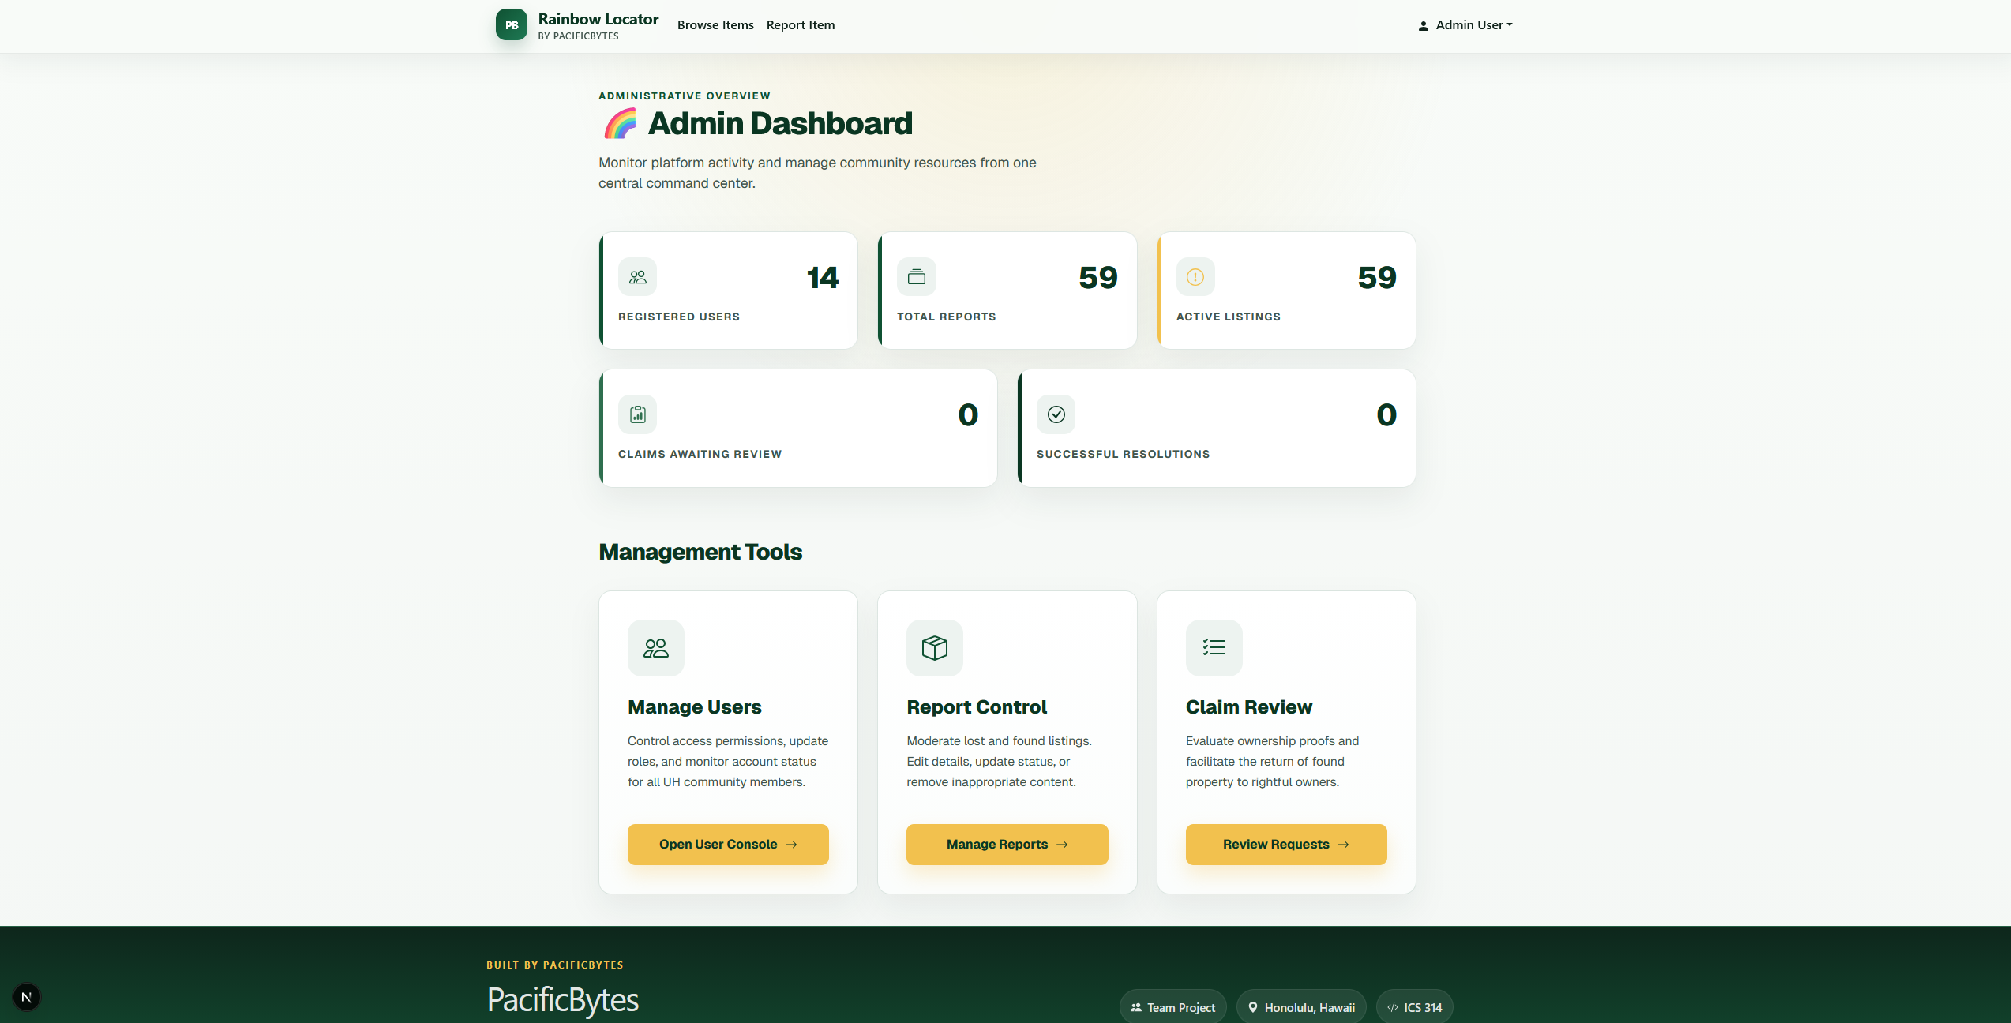Click the Claims Awaiting Review clipboard icon
The image size is (2011, 1023).
637,414
